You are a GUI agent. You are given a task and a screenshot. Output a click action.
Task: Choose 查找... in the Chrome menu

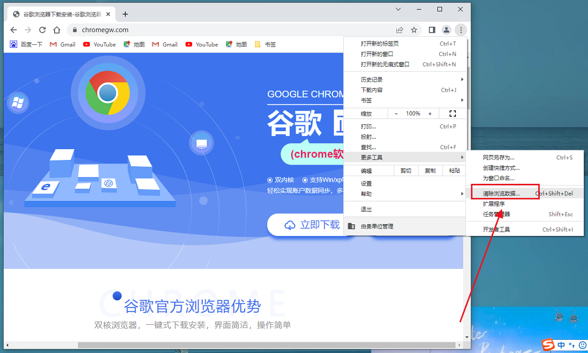coord(405,147)
